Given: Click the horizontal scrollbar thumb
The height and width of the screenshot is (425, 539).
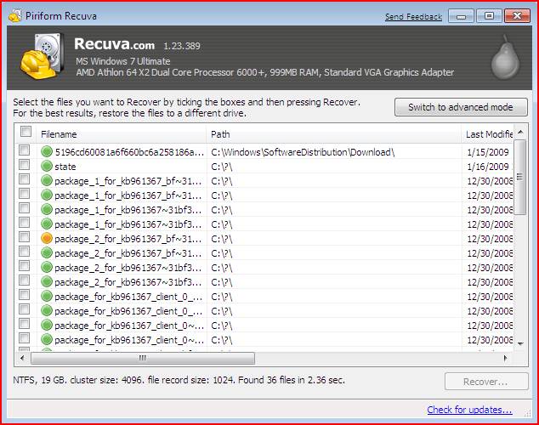Looking at the screenshot, I should (x=143, y=358).
